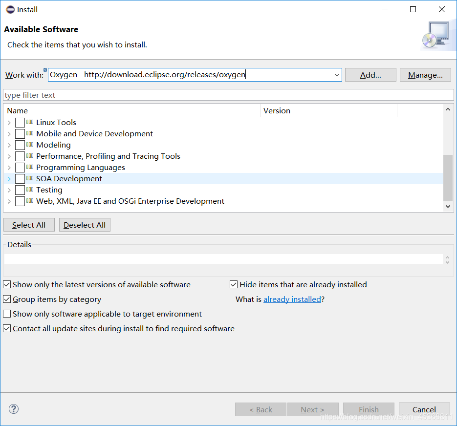Viewport: 457px width, 426px height.
Task: Click the Eclipse icon in title bar
Action: [10, 10]
